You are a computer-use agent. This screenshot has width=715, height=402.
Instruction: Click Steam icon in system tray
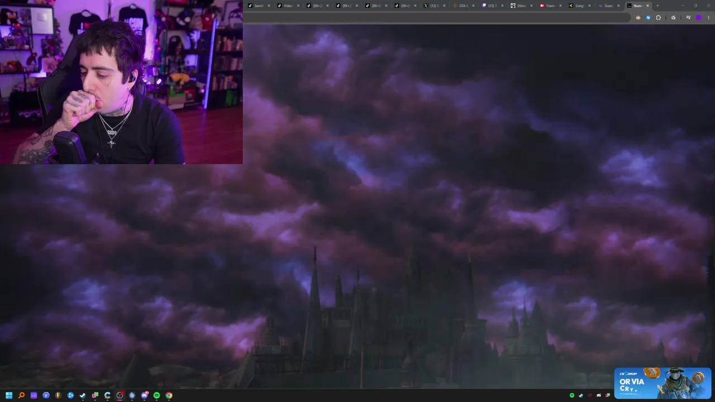pos(581,395)
